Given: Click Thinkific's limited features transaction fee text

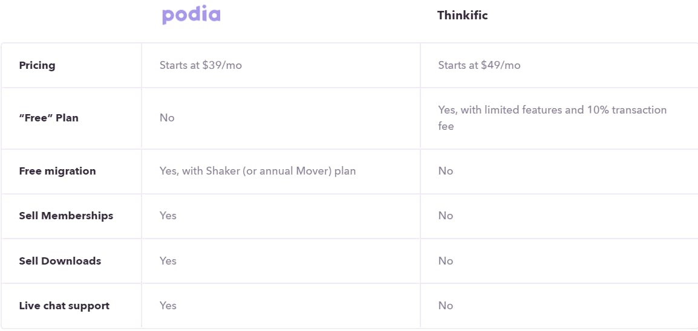Looking at the screenshot, I should pyautogui.click(x=552, y=118).
